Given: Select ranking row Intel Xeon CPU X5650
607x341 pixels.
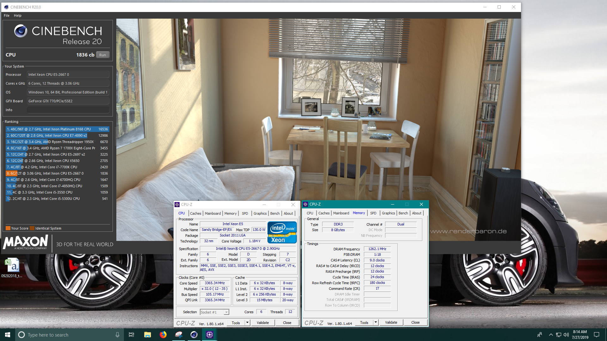Looking at the screenshot, I should (x=57, y=161).
